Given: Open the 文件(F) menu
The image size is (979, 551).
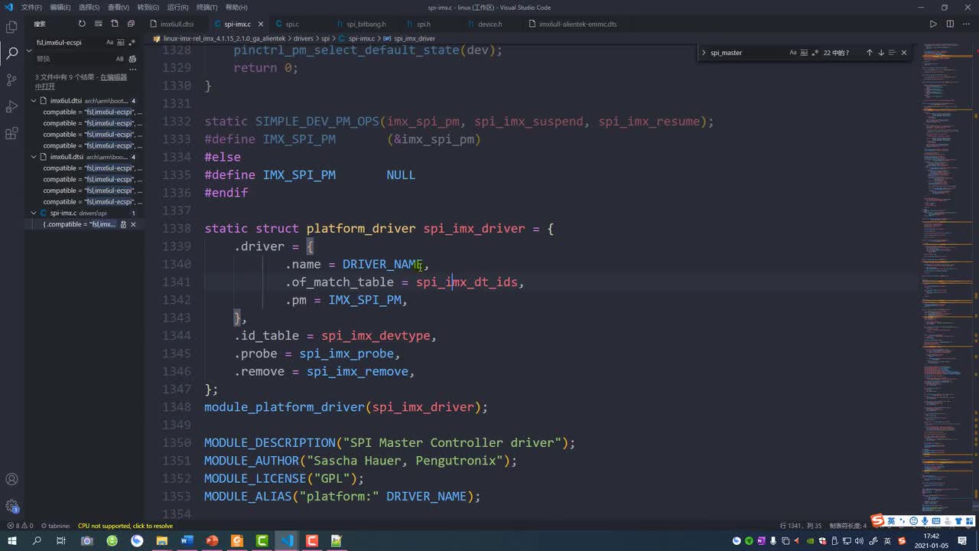Looking at the screenshot, I should [31, 7].
